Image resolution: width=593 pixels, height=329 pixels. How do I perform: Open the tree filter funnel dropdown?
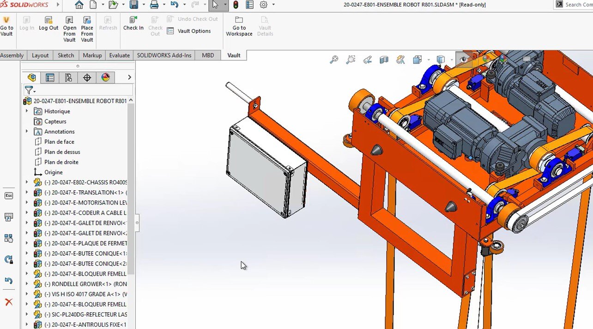pos(30,90)
